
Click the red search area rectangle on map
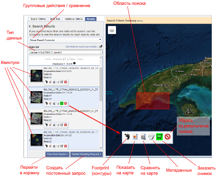[x=153, y=101]
